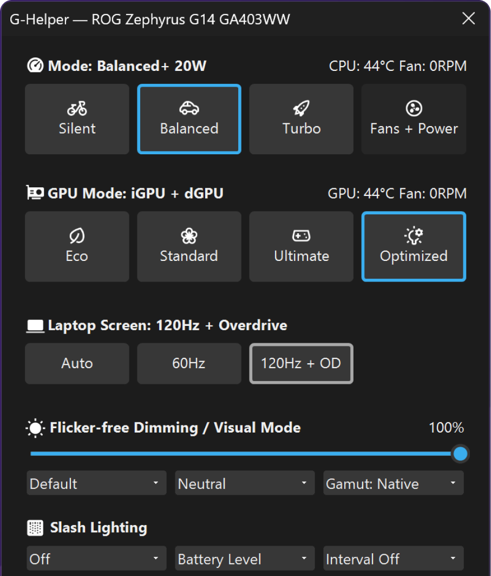This screenshot has width=491, height=576.
Task: Open the Default visual mode dropdown
Action: (96, 483)
